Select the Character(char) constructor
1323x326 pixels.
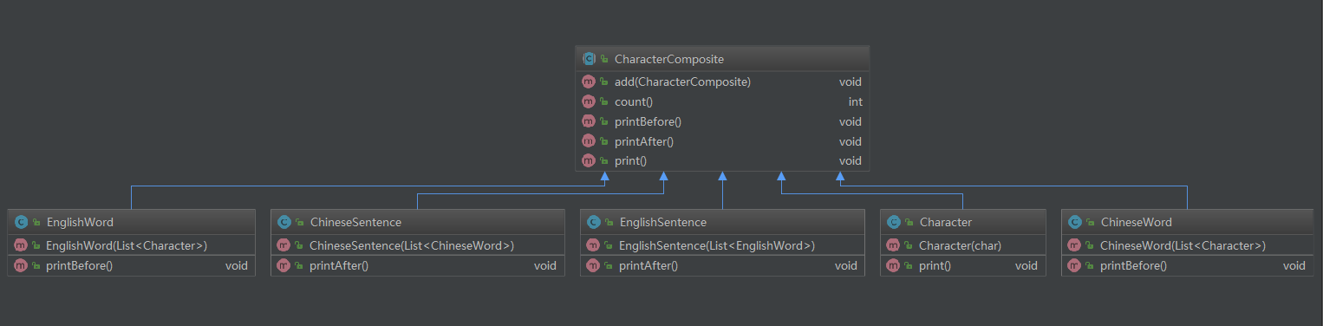[962, 245]
